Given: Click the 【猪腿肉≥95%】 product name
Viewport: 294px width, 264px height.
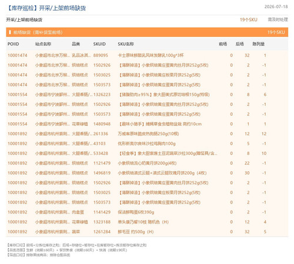Looking at the screenshot, I should click(x=164, y=95).
